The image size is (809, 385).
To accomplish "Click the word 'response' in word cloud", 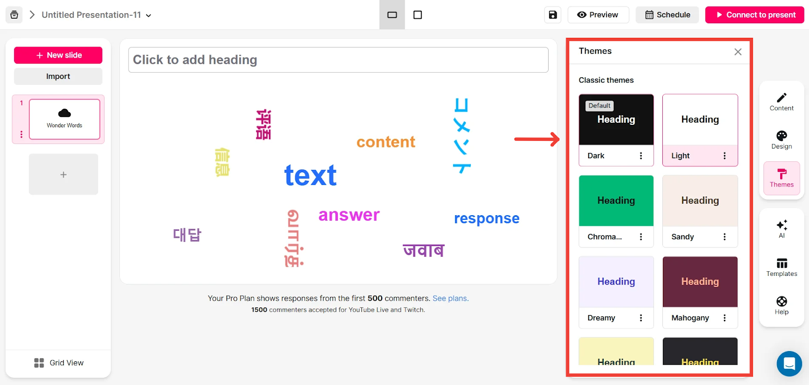I will point(486,218).
